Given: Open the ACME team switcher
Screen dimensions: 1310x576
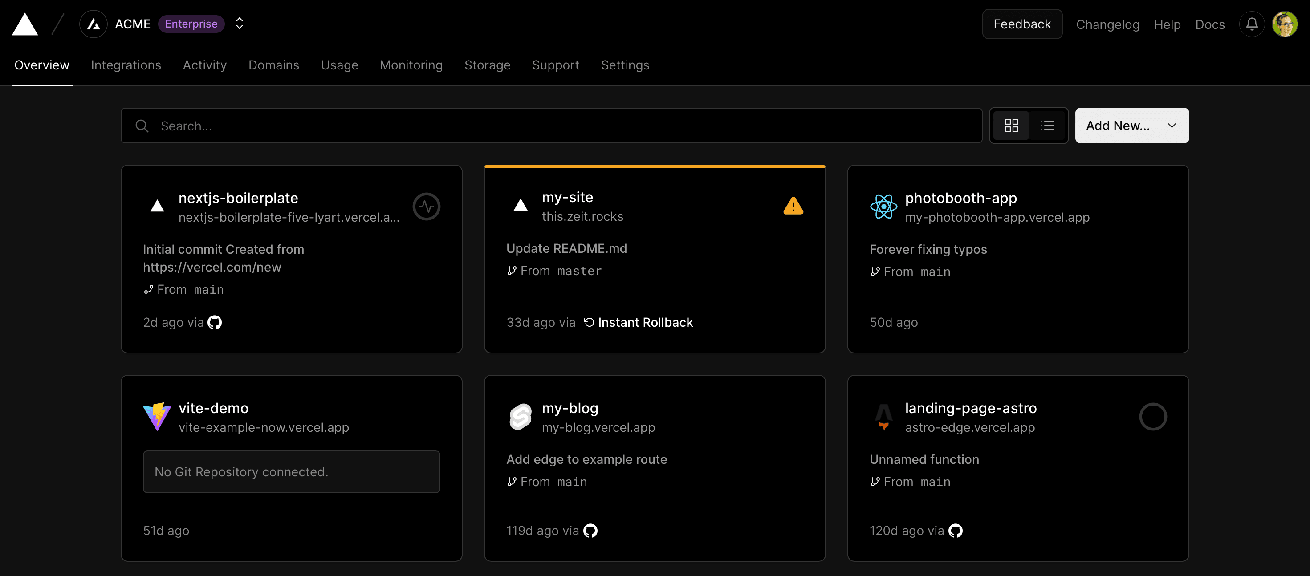Looking at the screenshot, I should pos(239,24).
